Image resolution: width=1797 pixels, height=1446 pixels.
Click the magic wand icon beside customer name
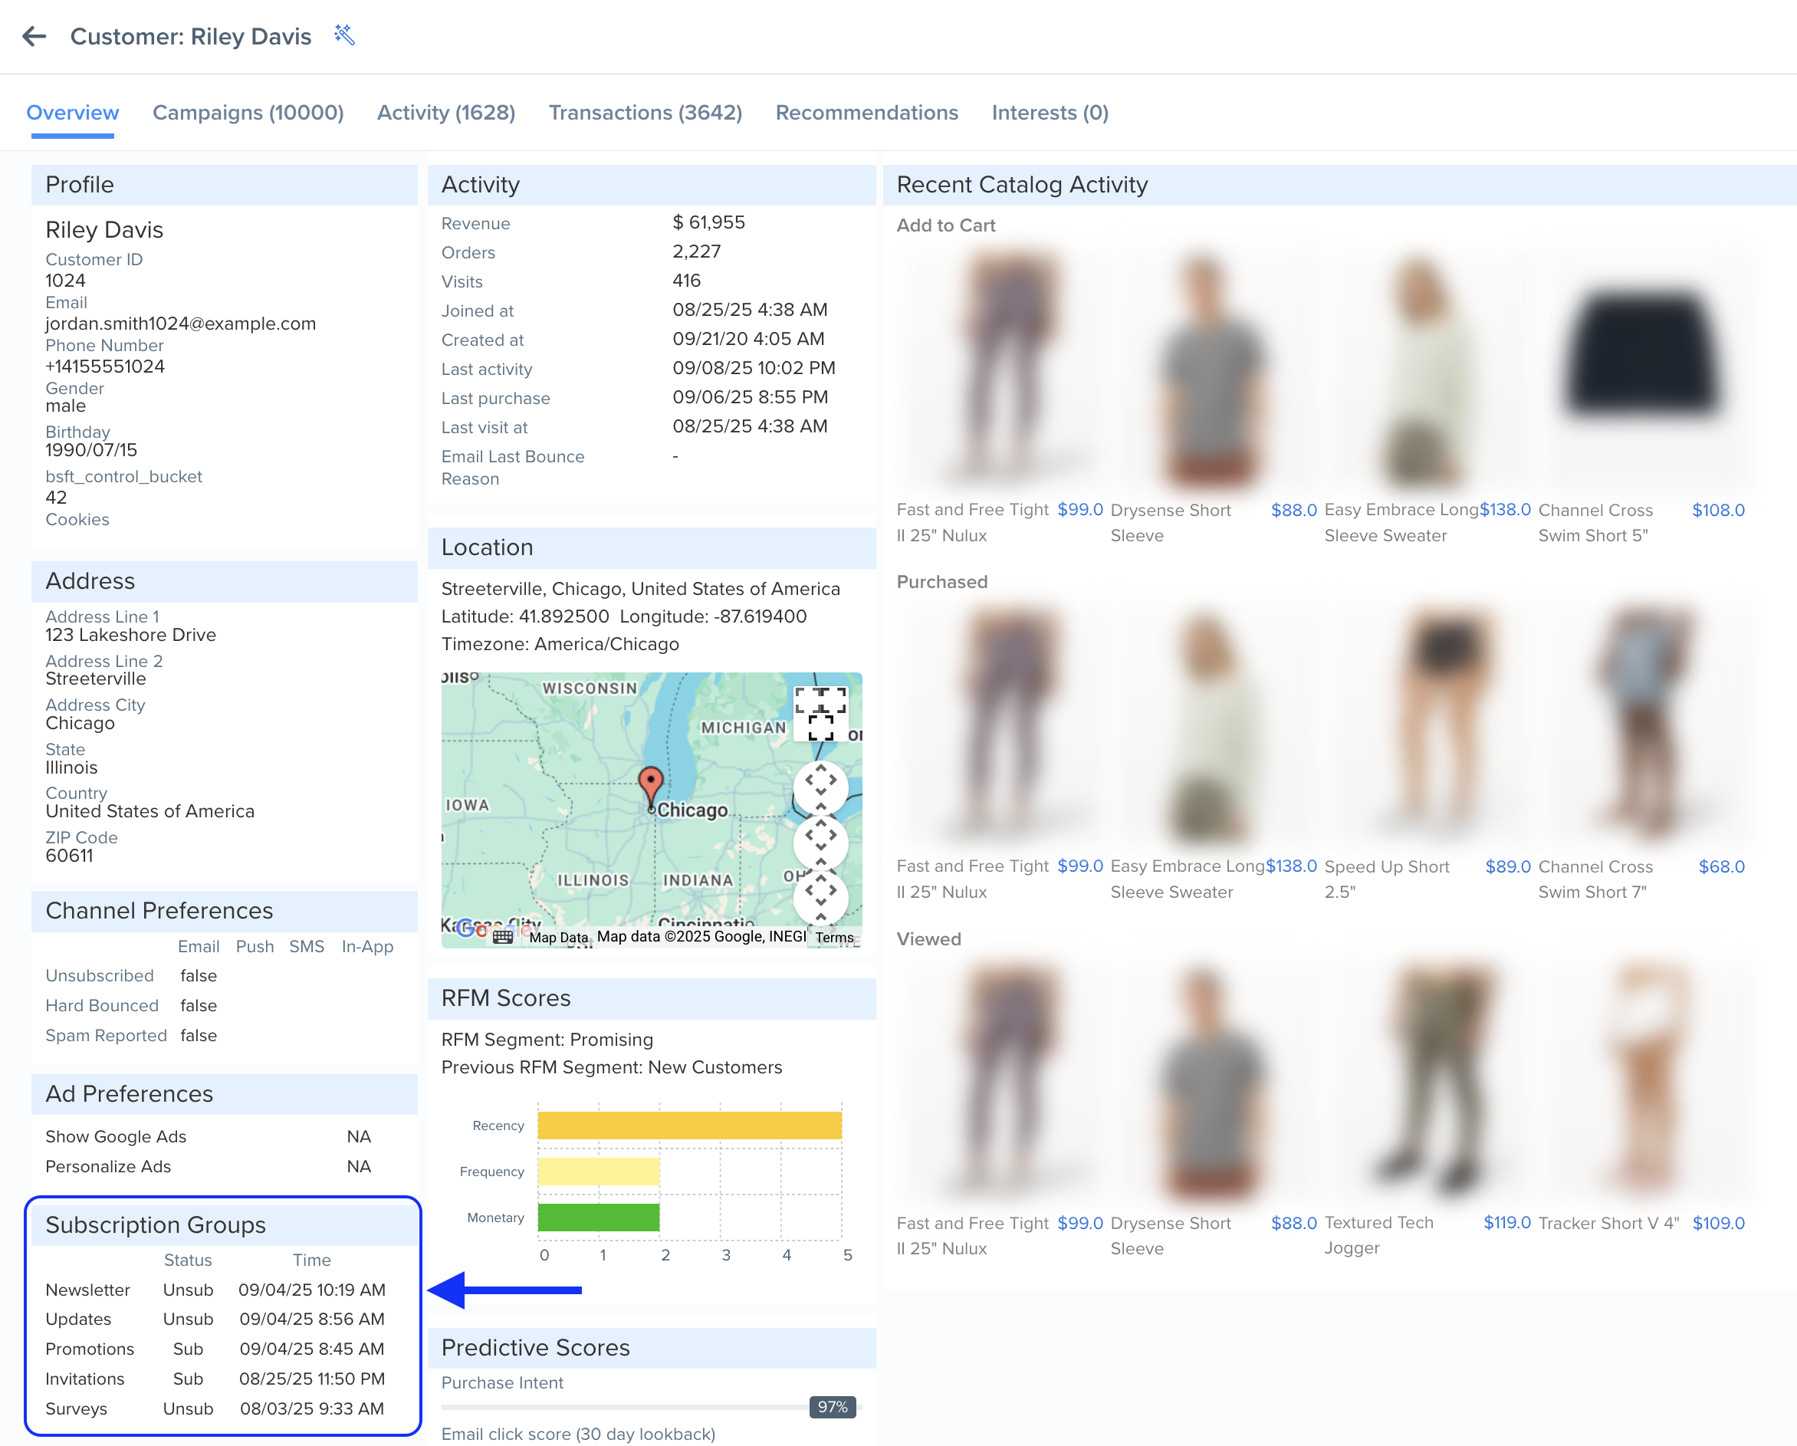pyautogui.click(x=344, y=35)
